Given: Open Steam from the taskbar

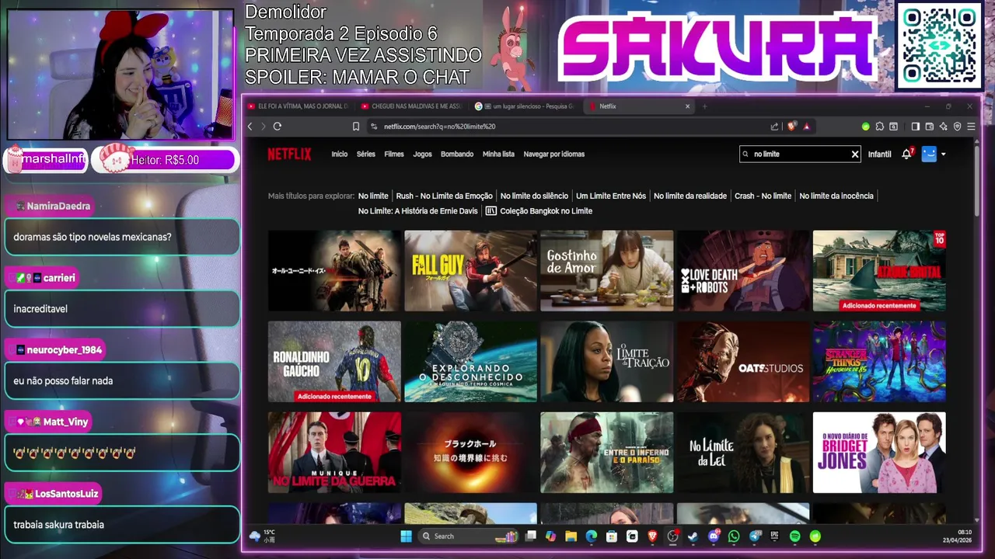Looking at the screenshot, I should [693, 536].
